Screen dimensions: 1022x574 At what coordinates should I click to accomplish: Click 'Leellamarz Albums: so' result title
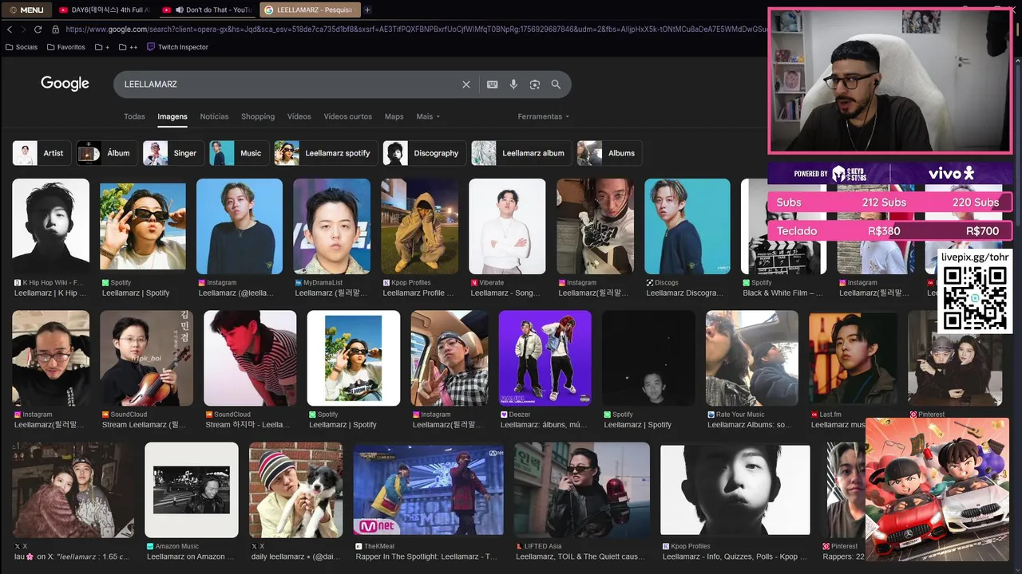(x=750, y=425)
